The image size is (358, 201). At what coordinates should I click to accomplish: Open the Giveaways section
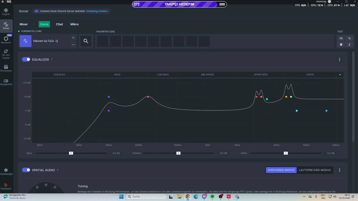coord(6,68)
